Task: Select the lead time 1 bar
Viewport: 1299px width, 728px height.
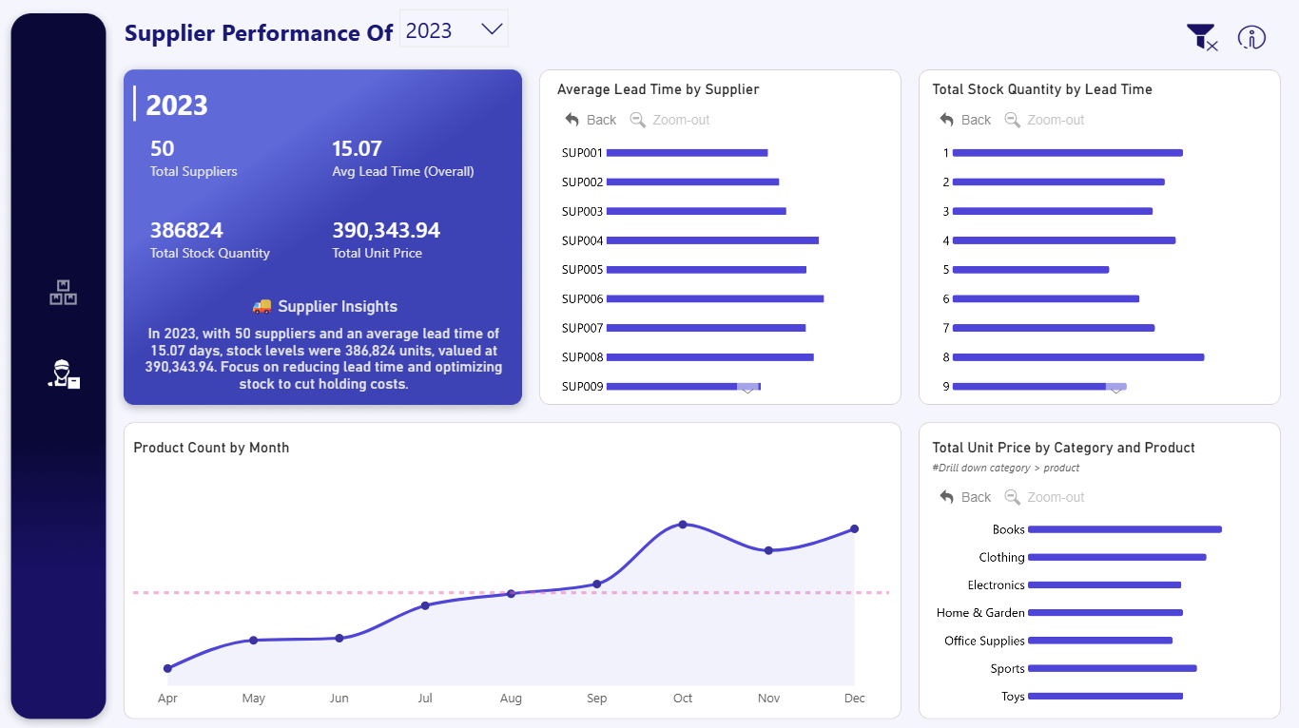Action: tap(1067, 153)
